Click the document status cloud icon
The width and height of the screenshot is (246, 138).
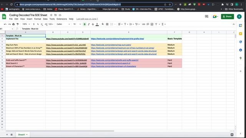tap(60, 15)
